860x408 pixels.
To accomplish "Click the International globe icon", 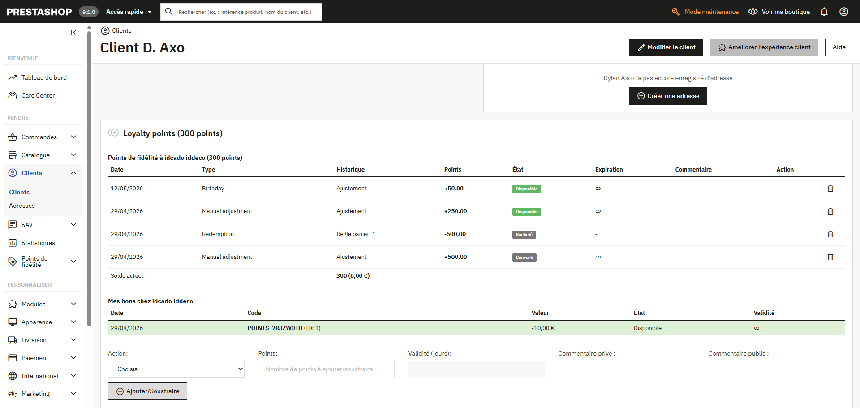I will [13, 376].
